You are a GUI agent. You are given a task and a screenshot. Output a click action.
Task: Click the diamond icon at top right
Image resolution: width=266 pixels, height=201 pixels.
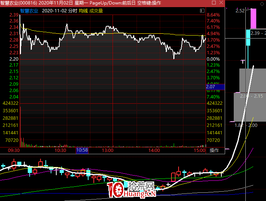[262, 4]
